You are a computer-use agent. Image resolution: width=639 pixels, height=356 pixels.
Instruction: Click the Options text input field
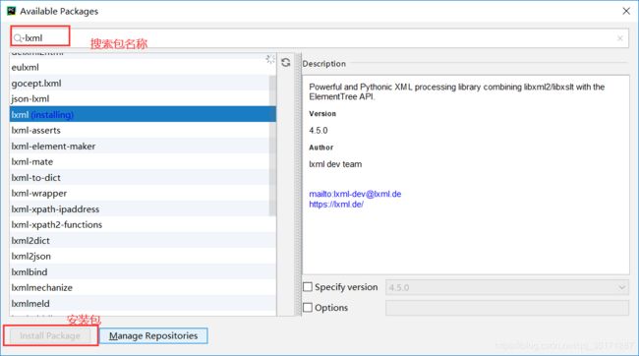coord(506,308)
